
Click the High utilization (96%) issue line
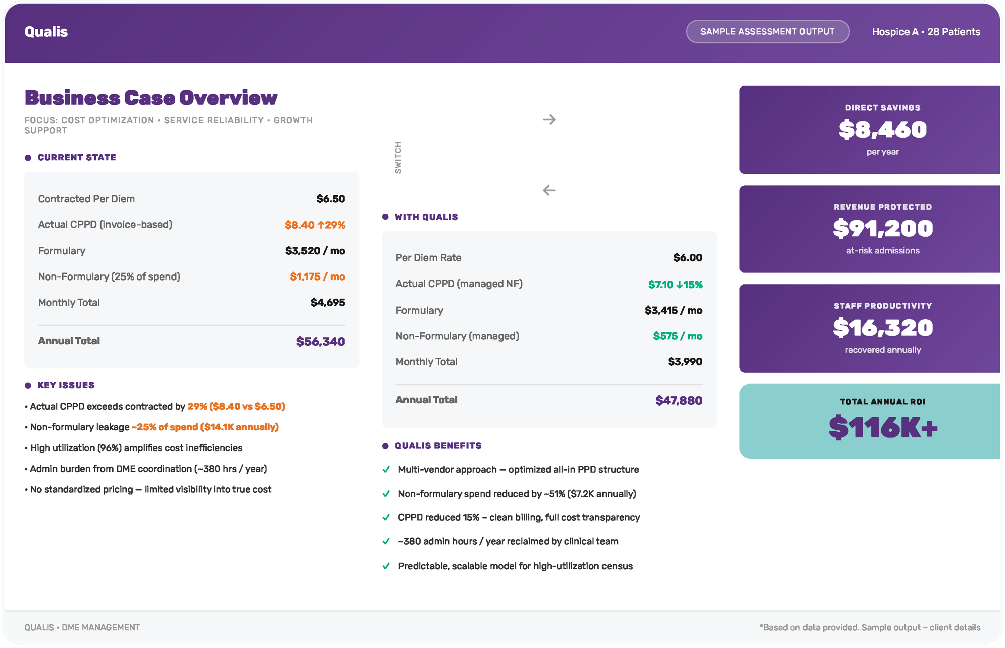133,448
